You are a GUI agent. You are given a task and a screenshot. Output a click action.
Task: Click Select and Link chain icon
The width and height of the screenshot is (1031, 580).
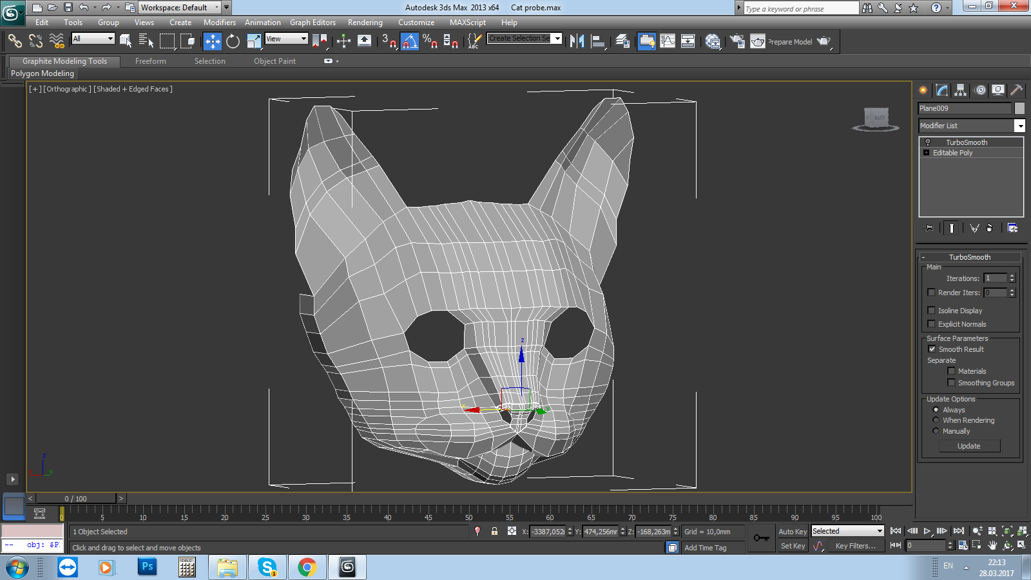click(x=14, y=42)
